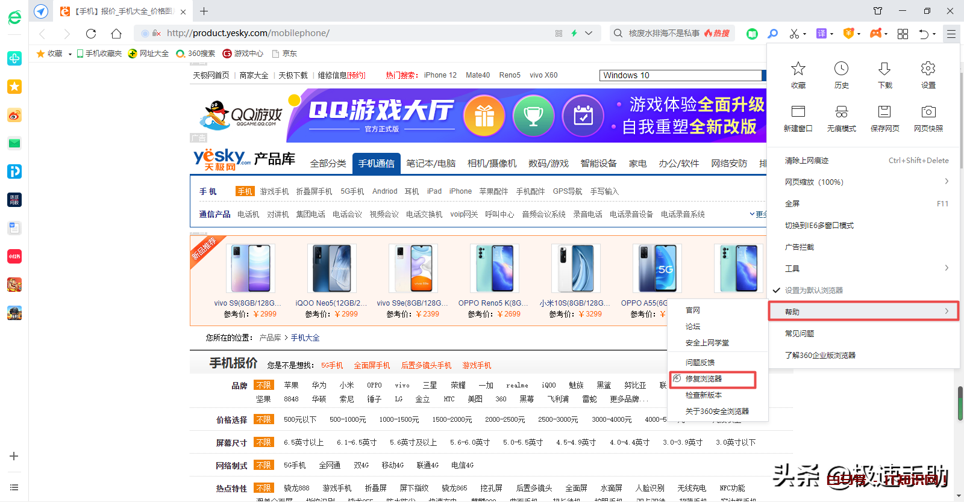Click the undo close-tab arrow icon
This screenshot has height=503, width=964.
[x=924, y=34]
